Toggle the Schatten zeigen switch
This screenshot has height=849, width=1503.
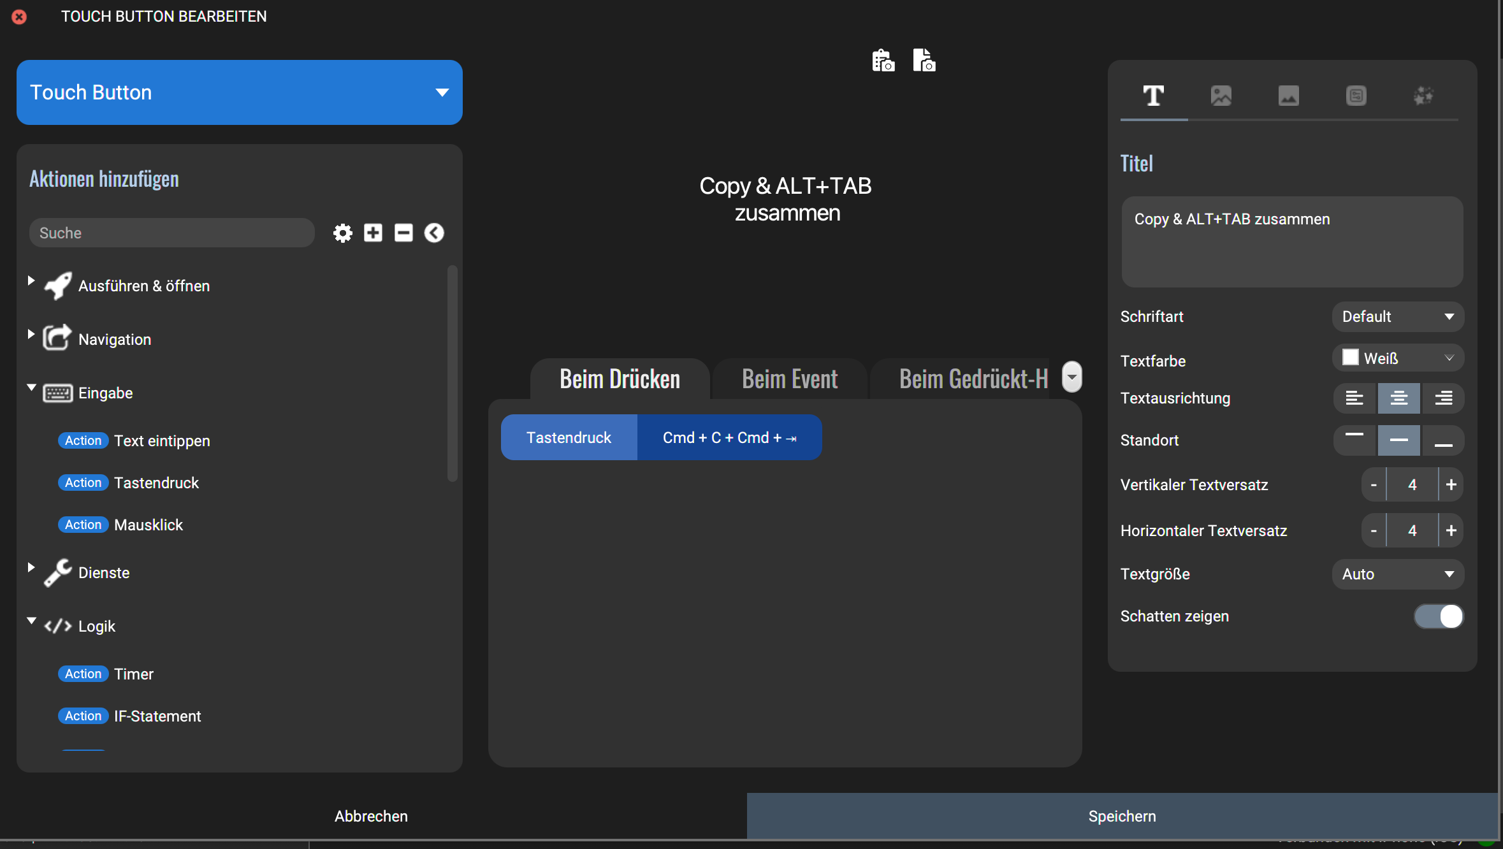click(x=1439, y=616)
